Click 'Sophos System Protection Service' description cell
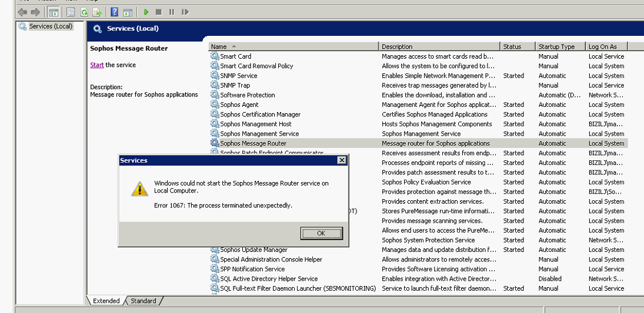Image resolution: width=644 pixels, height=313 pixels. (x=428, y=240)
